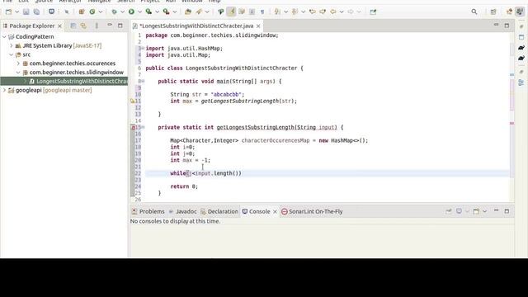Screen dimensions: 528x297
Task: Switch to the Javadoc tab
Action: tap(182, 211)
